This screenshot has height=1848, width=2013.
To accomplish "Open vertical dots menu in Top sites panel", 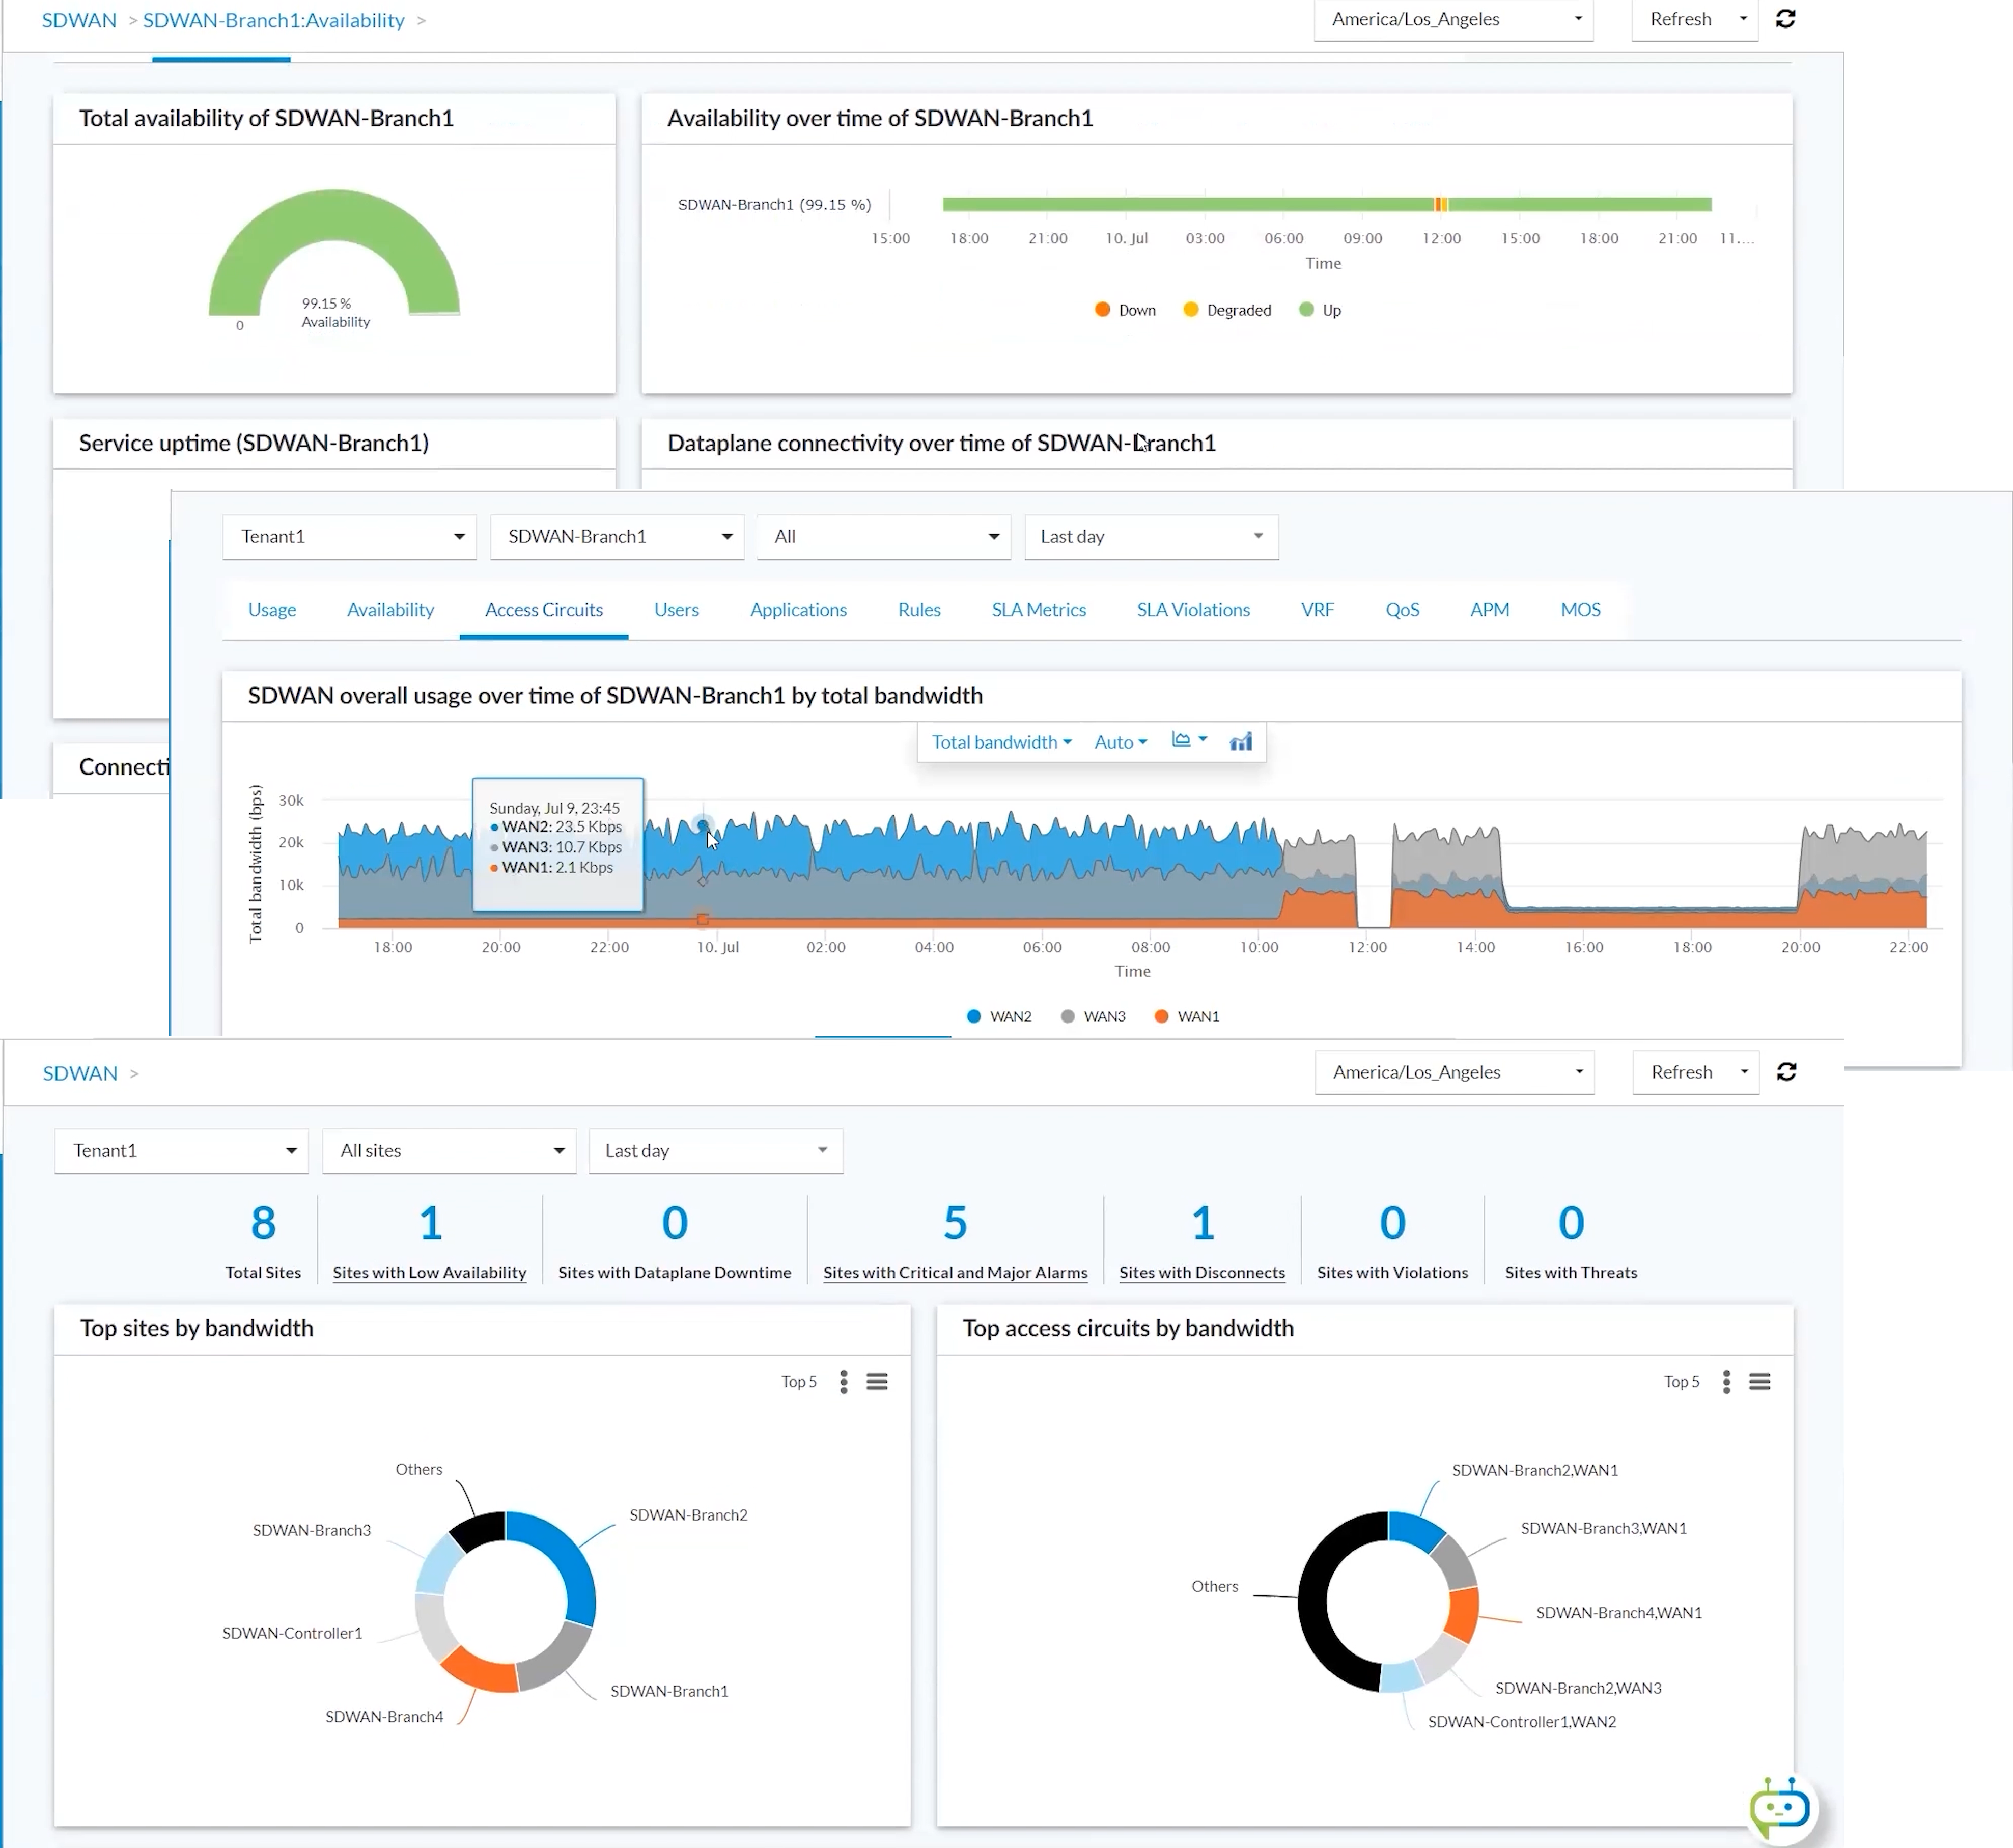I will (844, 1382).
